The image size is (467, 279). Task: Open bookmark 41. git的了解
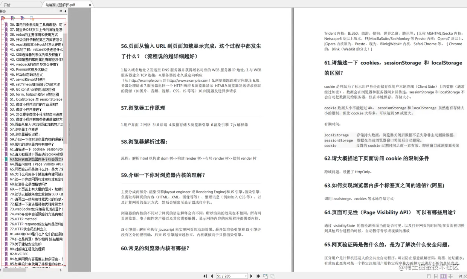pos(37,49)
